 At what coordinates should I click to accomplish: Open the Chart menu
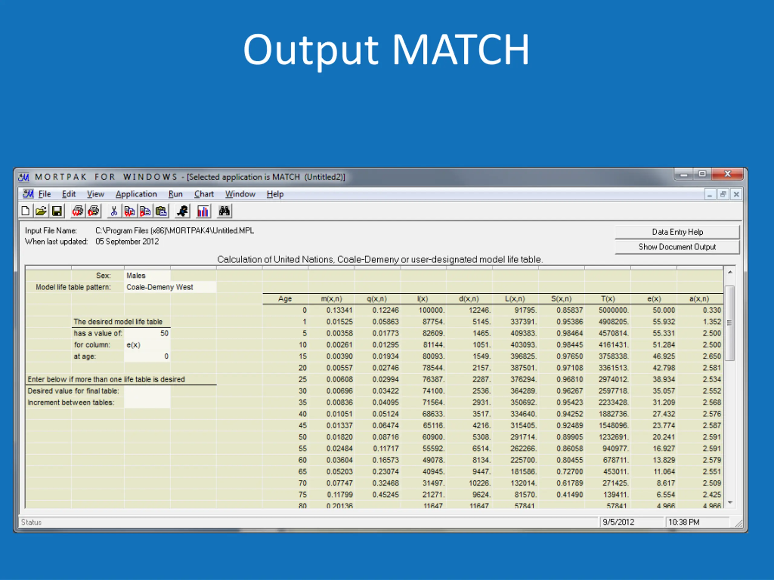204,194
